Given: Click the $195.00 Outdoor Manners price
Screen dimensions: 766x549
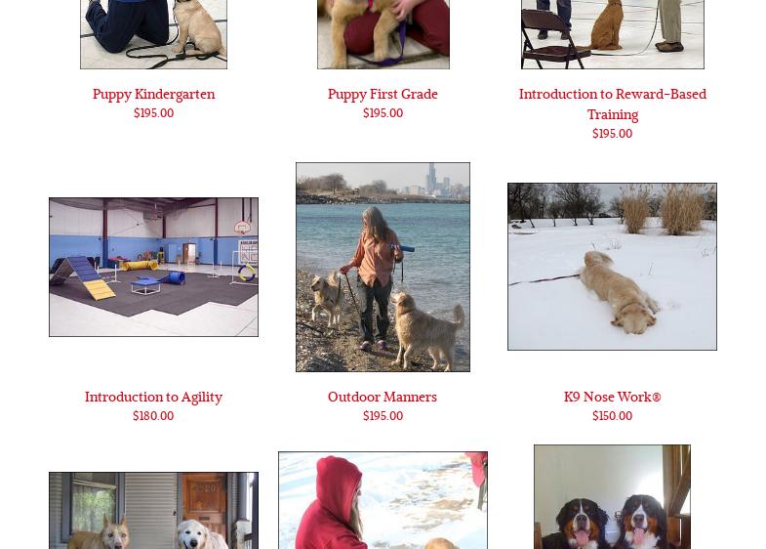Looking at the screenshot, I should coord(383,416).
